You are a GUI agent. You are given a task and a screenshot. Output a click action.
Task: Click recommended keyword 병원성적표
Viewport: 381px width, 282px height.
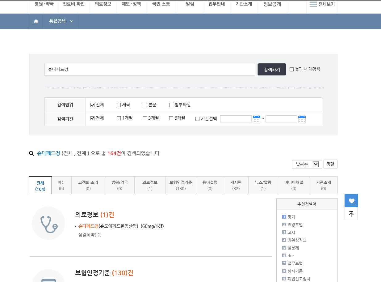(297, 240)
